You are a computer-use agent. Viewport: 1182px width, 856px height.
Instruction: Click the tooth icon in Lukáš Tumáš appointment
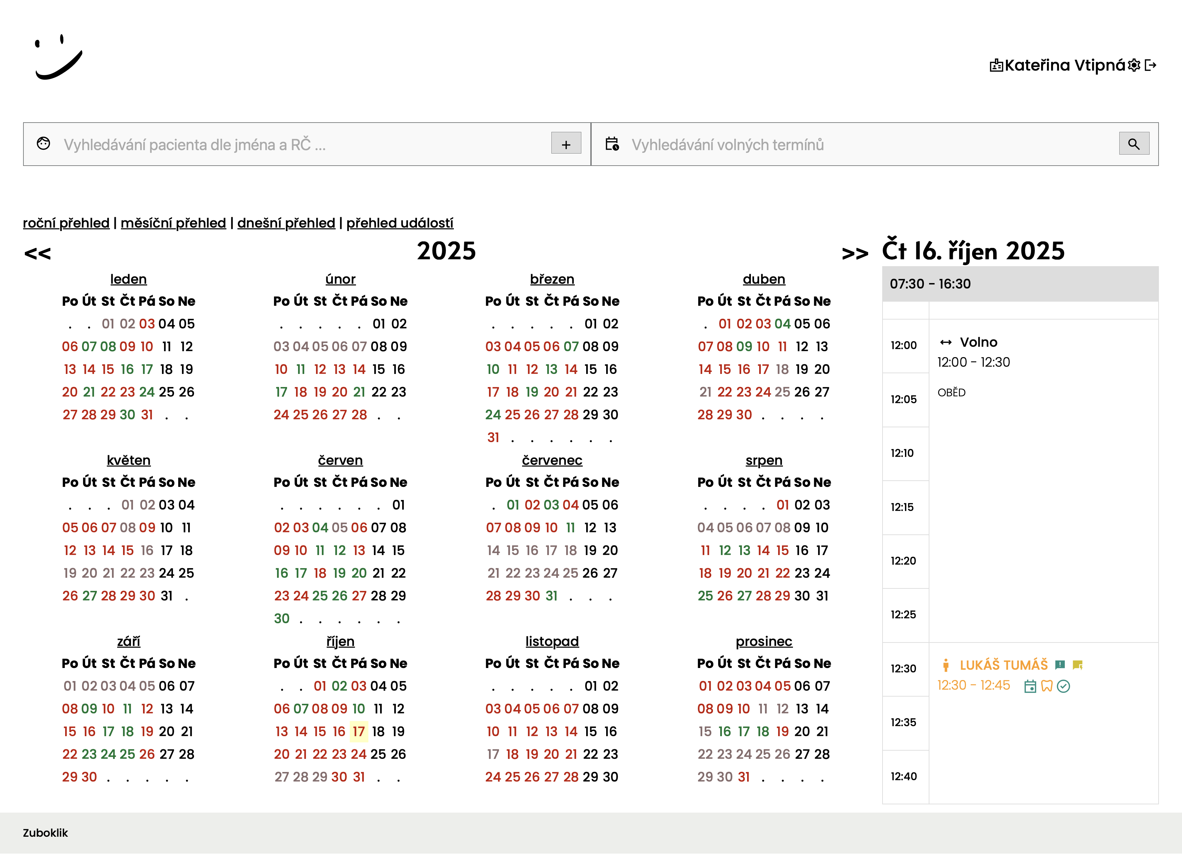coord(1047,686)
